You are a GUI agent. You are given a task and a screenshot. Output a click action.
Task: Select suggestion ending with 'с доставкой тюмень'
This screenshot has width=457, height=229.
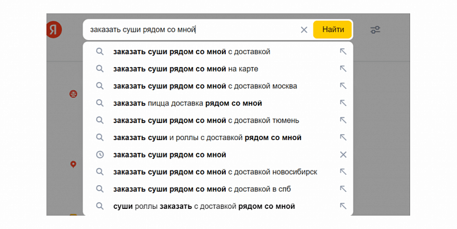(x=218, y=121)
